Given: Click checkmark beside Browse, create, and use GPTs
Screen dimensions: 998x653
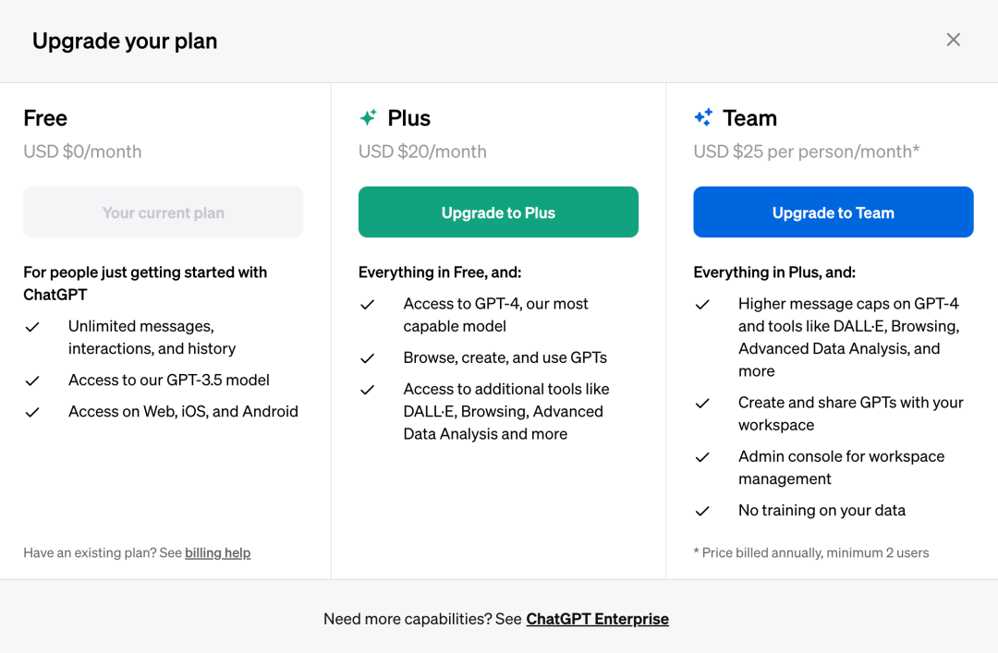Looking at the screenshot, I should tap(368, 358).
